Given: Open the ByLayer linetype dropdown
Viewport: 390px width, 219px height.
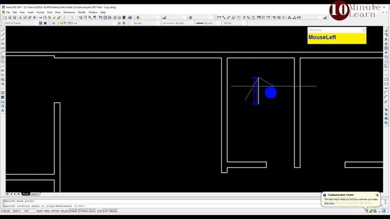Looking at the screenshot, I should point(178,23).
